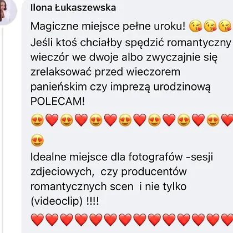
Task: Open Ilona Łukaszewska's profile name link
Action: 73,8
